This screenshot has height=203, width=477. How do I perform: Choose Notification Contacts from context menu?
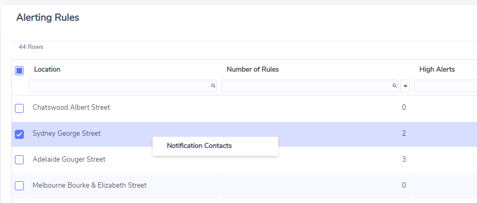pyautogui.click(x=199, y=146)
